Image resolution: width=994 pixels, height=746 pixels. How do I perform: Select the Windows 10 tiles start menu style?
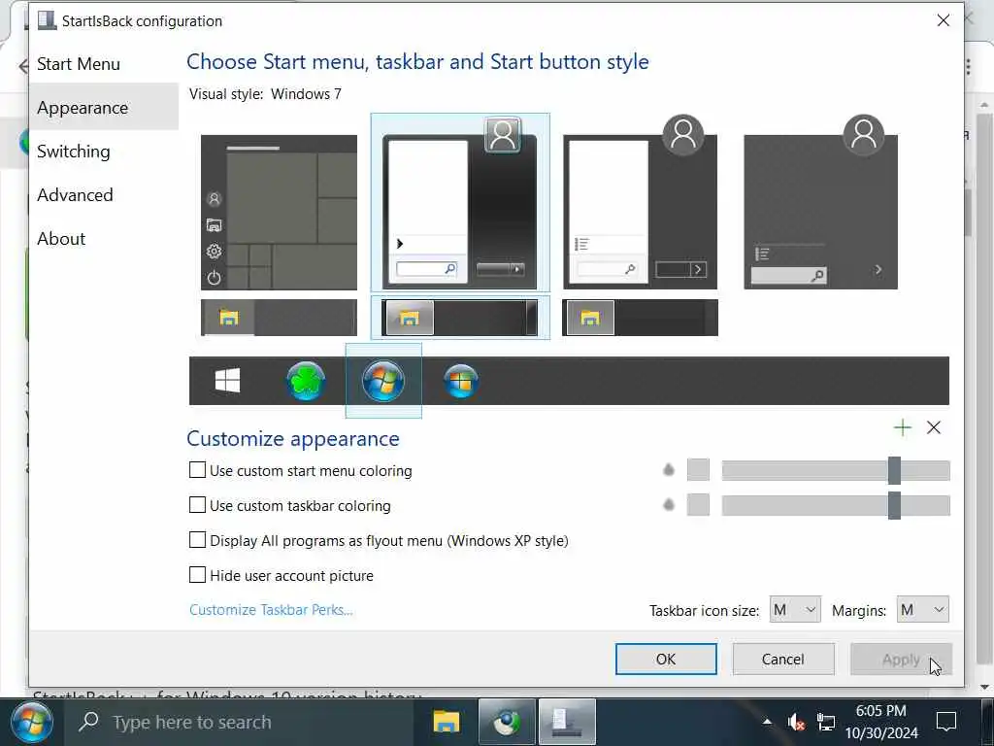(279, 213)
